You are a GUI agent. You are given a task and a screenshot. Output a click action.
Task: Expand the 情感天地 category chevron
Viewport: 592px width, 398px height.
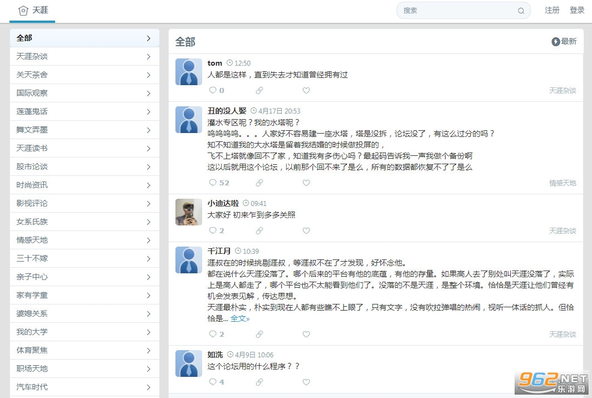148,240
